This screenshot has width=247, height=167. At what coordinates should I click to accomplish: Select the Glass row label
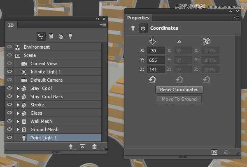(x=36, y=113)
